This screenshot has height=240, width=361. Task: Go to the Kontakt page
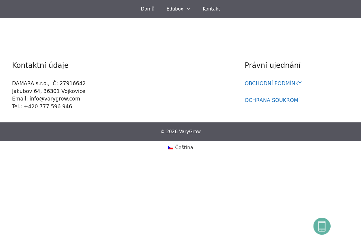211,9
